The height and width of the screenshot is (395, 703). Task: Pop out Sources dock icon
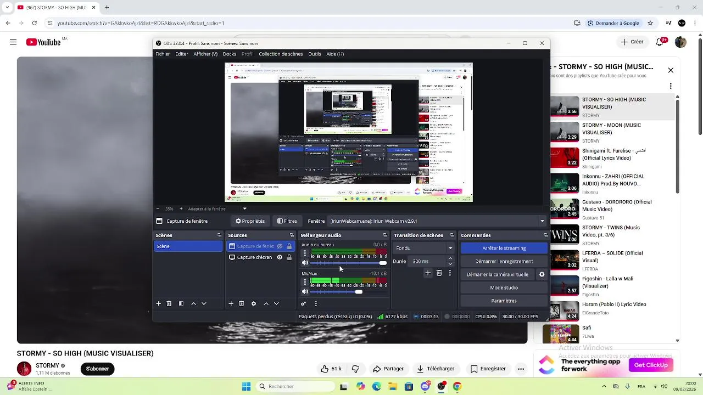click(292, 235)
